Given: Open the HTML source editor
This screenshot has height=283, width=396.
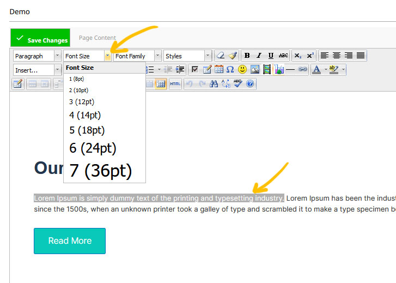Looking at the screenshot, I should pos(175,84).
